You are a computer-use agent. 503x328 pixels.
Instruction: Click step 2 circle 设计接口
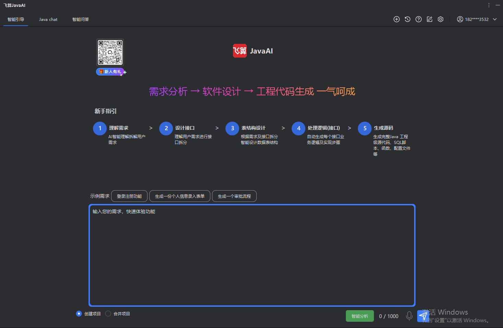tap(166, 128)
